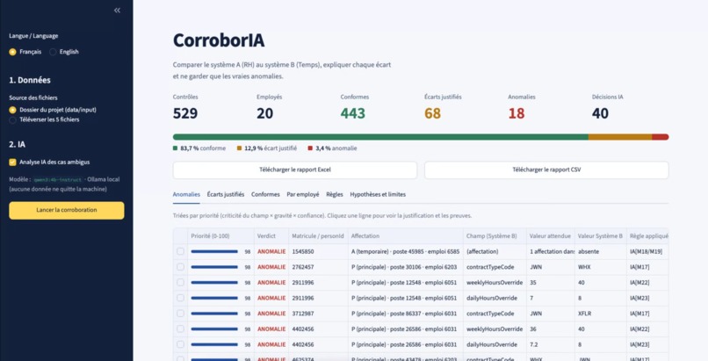The height and width of the screenshot is (361, 708).
Task: Sort by Champ (Système B) column header
Action: 495,236
